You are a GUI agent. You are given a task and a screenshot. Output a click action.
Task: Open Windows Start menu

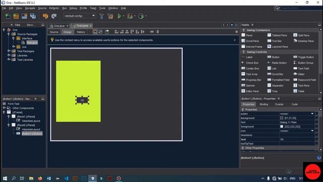pyautogui.click(x=5, y=178)
